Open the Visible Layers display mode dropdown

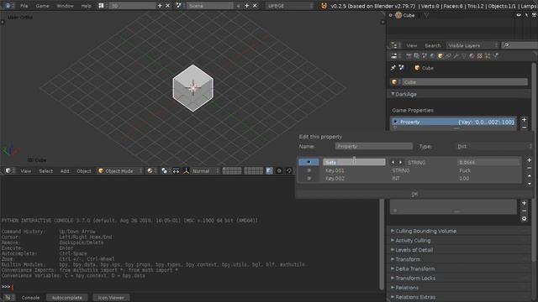click(472, 45)
